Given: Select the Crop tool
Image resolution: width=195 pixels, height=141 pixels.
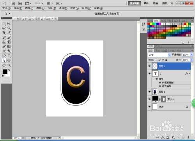Looking at the screenshot, I should point(4,33).
